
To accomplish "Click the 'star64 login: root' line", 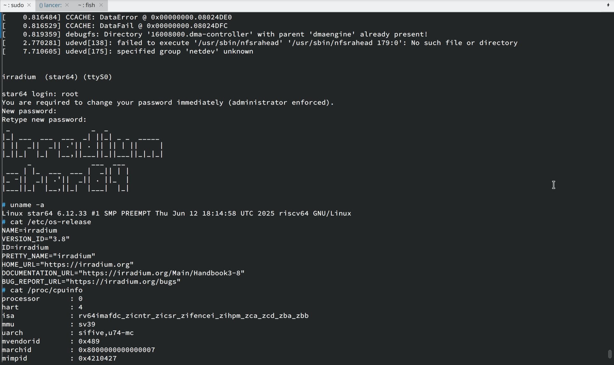I will point(40,94).
